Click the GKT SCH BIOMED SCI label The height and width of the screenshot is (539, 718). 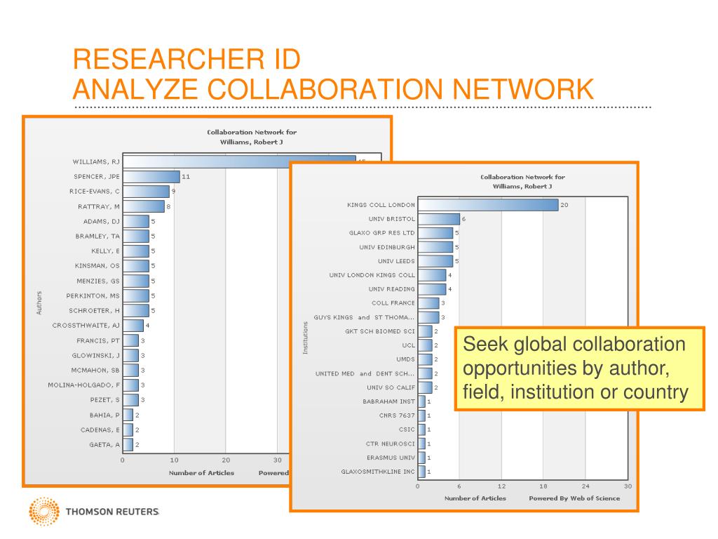click(380, 331)
